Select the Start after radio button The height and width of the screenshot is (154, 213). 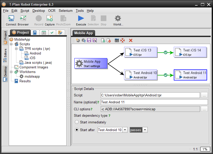[77, 130]
